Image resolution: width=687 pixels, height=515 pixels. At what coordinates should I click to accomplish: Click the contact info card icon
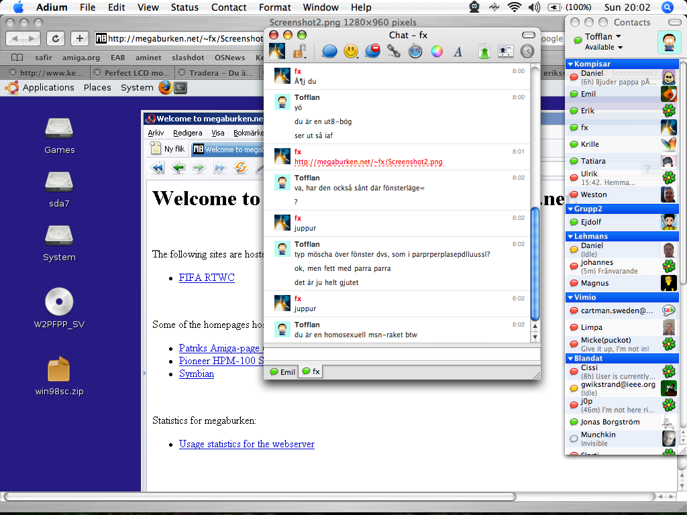(506, 51)
